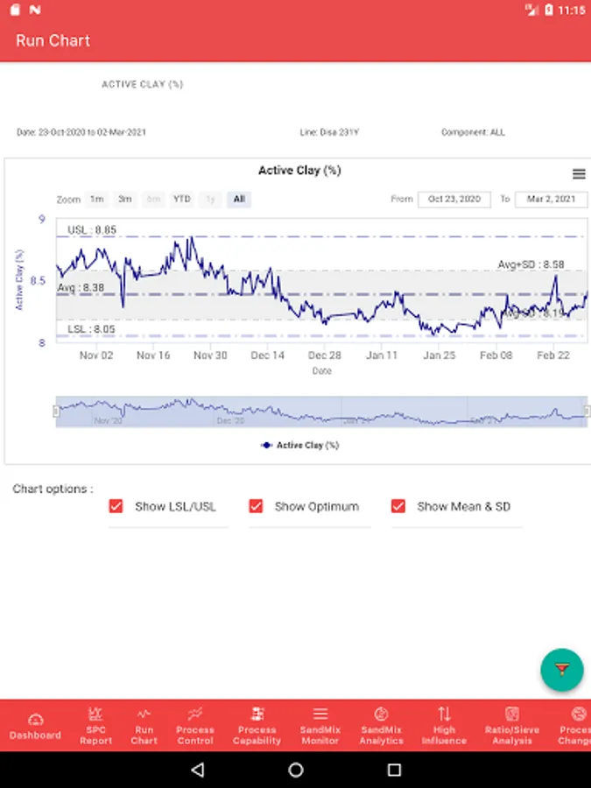
Task: Click the left handle of range navigator
Action: pyautogui.click(x=57, y=411)
